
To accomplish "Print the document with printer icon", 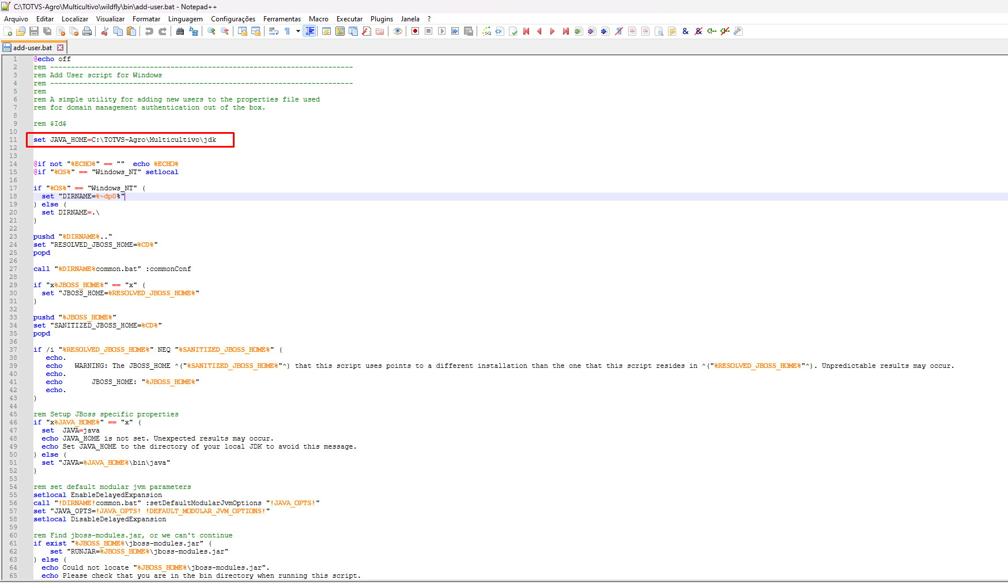I will 87,31.
